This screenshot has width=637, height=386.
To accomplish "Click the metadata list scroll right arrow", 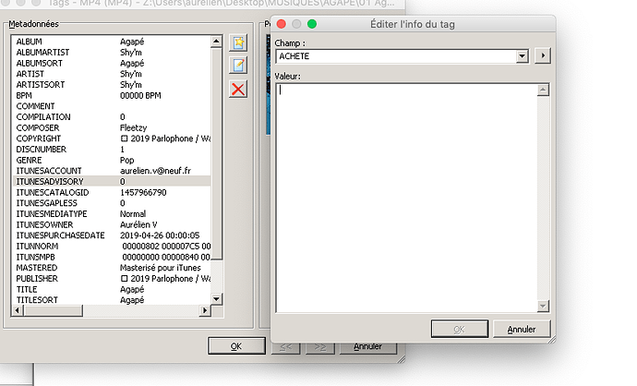I will coord(205,310).
